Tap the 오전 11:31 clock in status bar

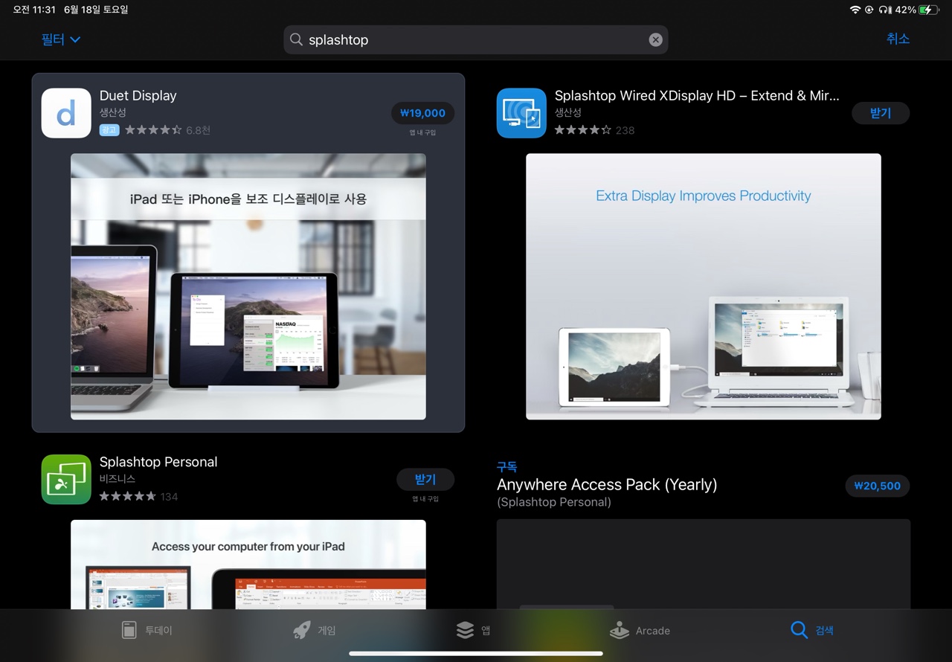tap(34, 10)
